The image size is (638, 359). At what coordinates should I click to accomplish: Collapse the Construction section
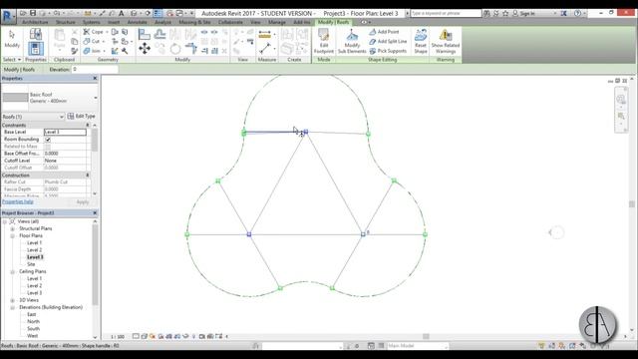click(88, 176)
